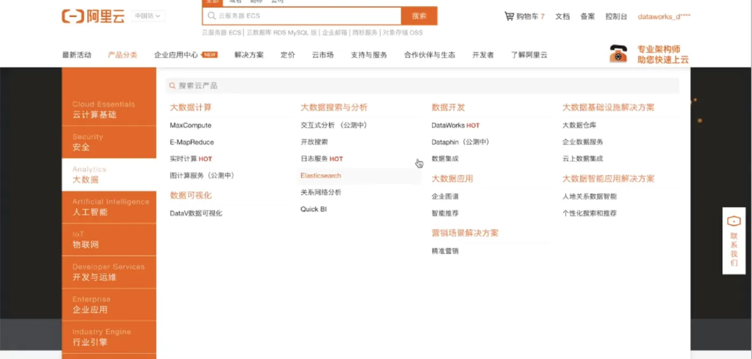Image resolution: width=752 pixels, height=359 pixels.
Task: Open the 开发者 menu
Action: pyautogui.click(x=483, y=55)
